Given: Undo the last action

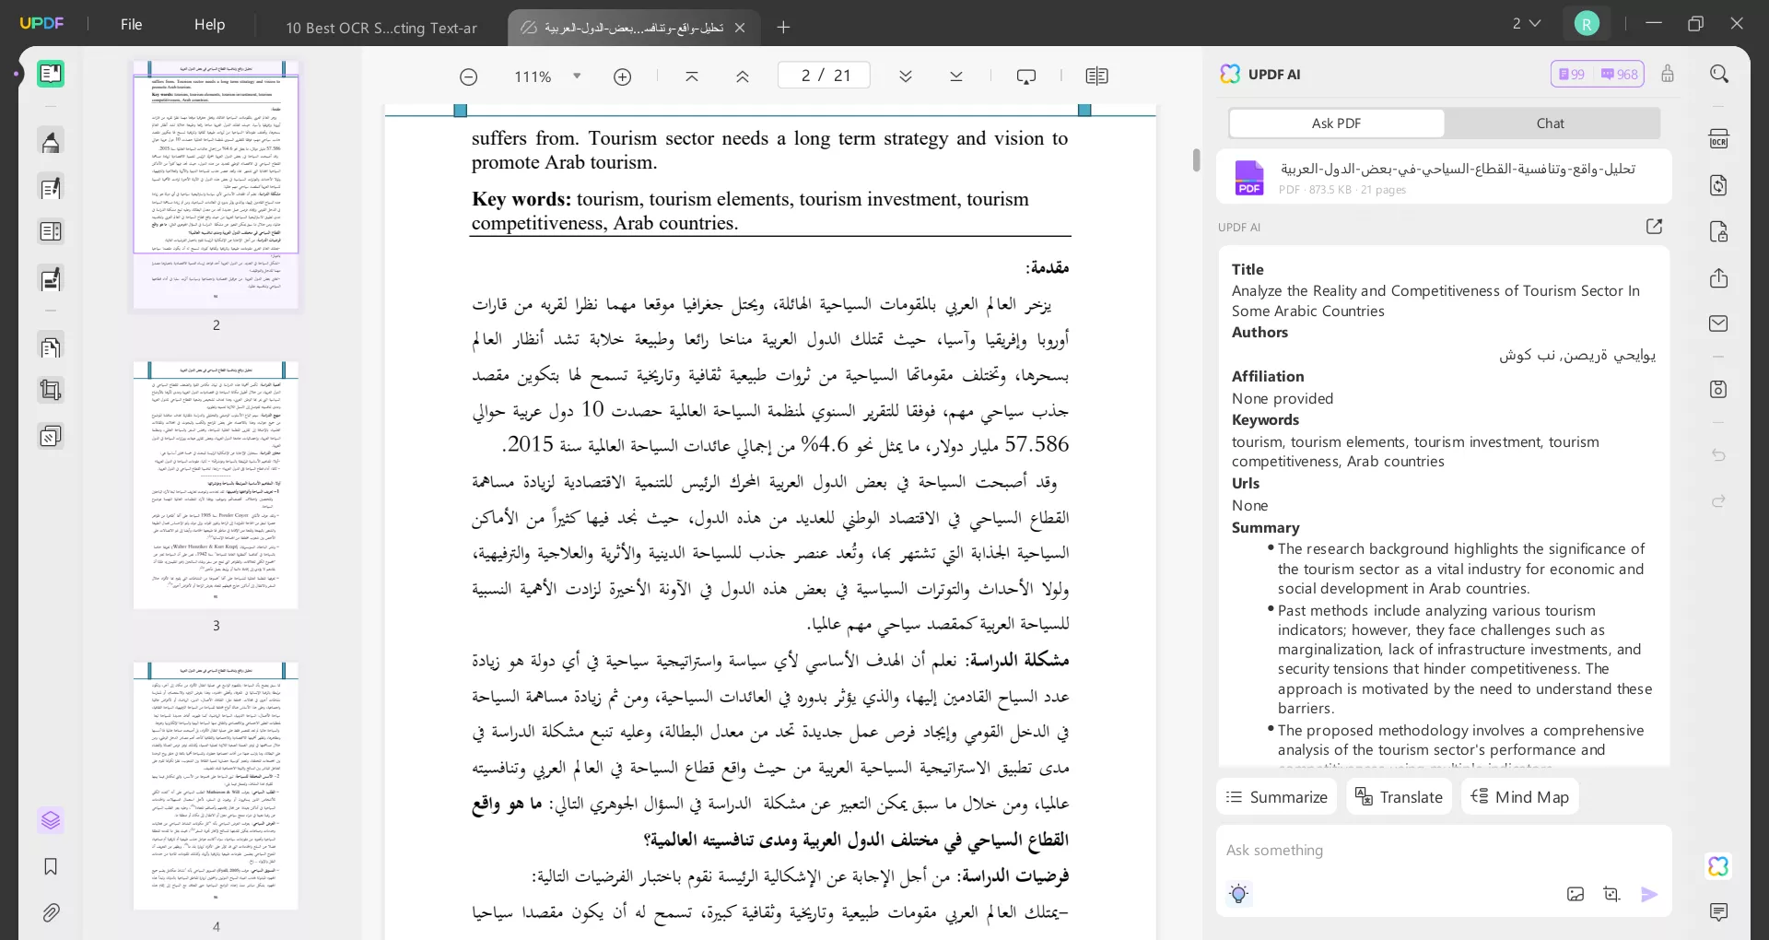Looking at the screenshot, I should click(x=1719, y=455).
